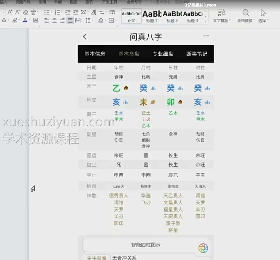Image resolution: width=280 pixels, height=260 pixels.
Task: Click the Decrease Font Size icon
Action: (17, 12)
